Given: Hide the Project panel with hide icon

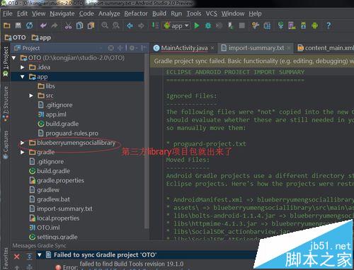Looking at the screenshot, I should point(143,48).
